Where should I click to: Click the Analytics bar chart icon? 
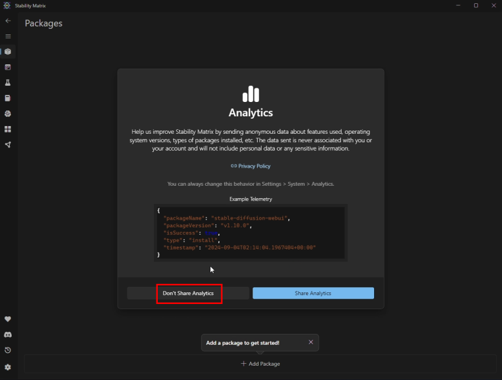point(251,94)
